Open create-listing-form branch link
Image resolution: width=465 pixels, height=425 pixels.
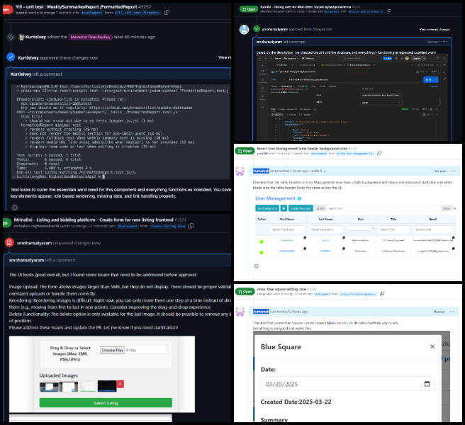[x=168, y=226]
